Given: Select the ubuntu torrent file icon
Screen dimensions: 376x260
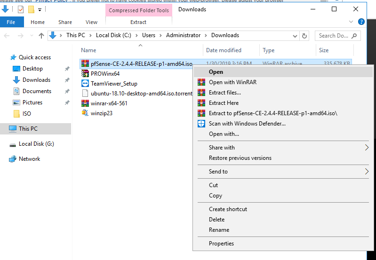Looking at the screenshot, I should click(x=85, y=93).
